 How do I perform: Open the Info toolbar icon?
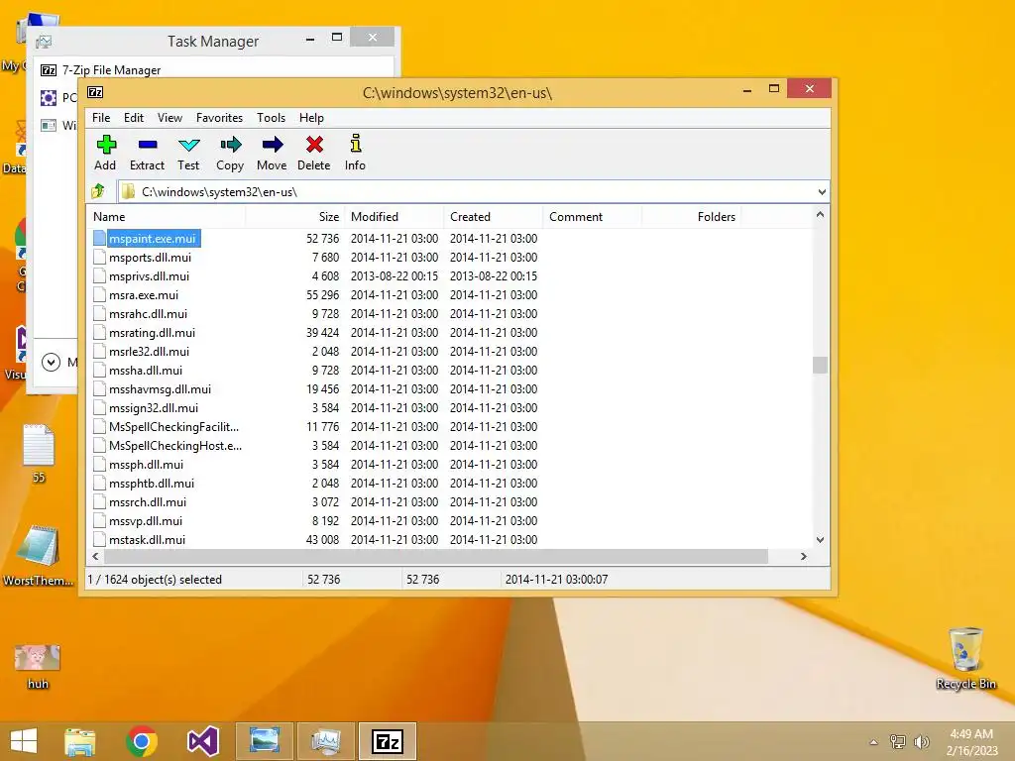tap(355, 144)
